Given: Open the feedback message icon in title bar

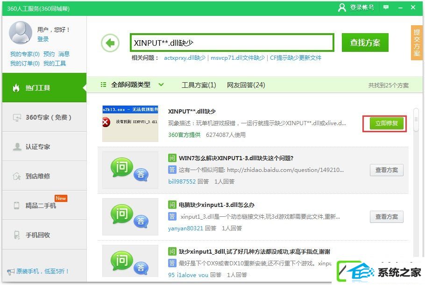Looking at the screenshot, I should pyautogui.click(x=386, y=7).
